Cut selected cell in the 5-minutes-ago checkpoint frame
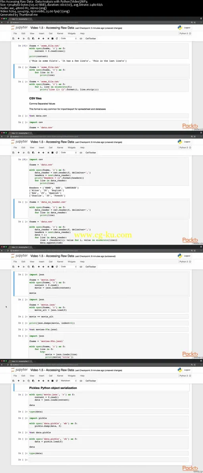This screenshot has width=203, height=473. tap(24, 38)
